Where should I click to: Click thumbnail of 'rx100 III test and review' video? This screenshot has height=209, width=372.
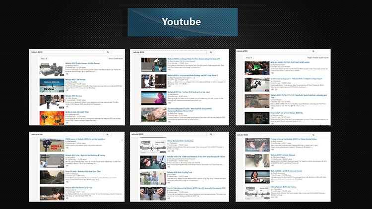(x=257, y=176)
